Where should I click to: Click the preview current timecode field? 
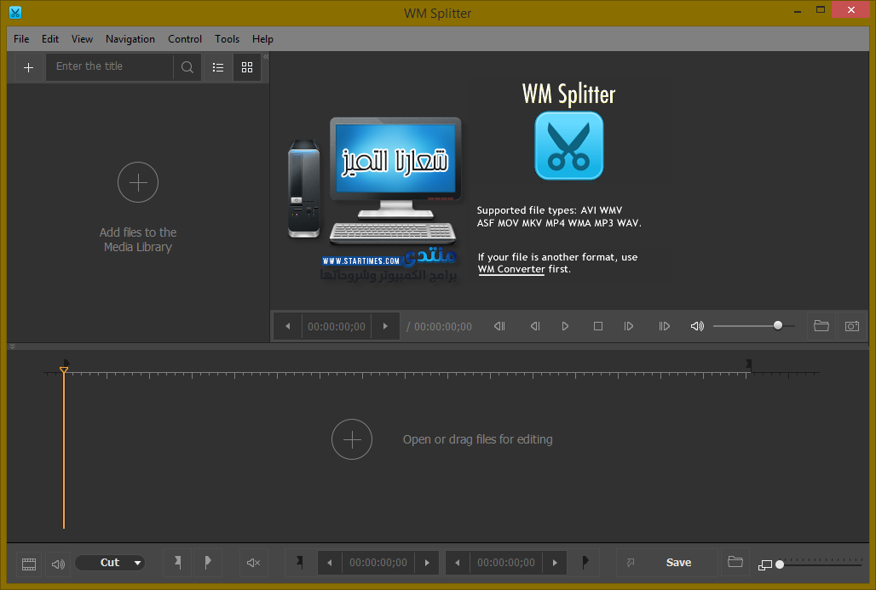pos(337,327)
